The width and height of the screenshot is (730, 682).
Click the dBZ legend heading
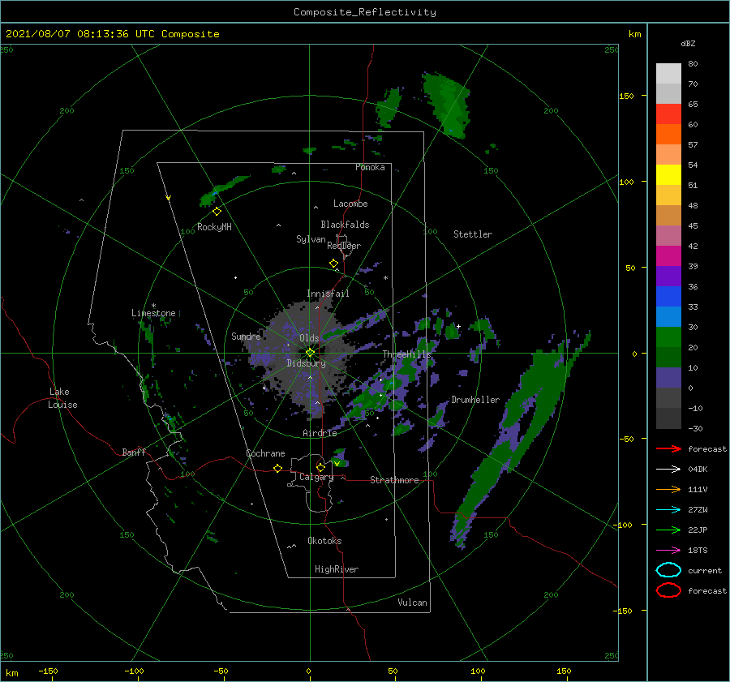688,43
